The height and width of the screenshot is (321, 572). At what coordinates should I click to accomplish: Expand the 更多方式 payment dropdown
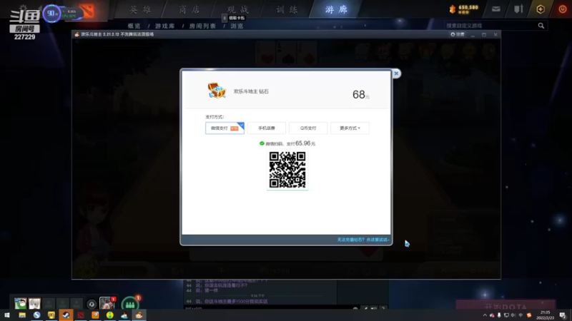point(350,128)
